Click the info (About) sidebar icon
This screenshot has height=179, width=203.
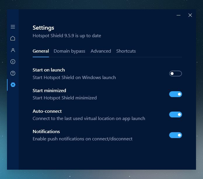pos(13,62)
